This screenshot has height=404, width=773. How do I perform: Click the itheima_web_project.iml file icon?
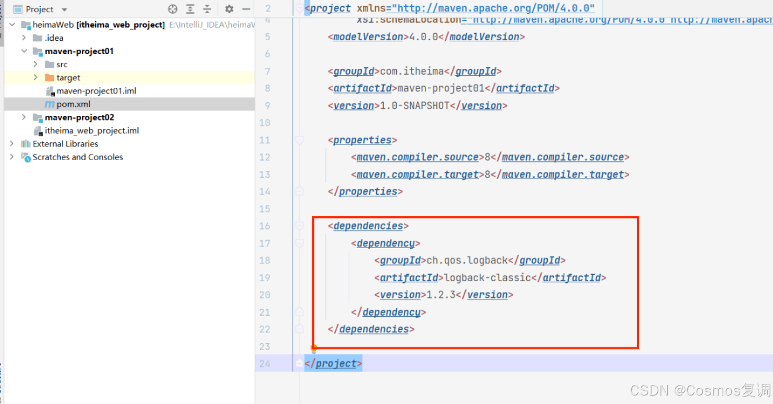(38, 131)
